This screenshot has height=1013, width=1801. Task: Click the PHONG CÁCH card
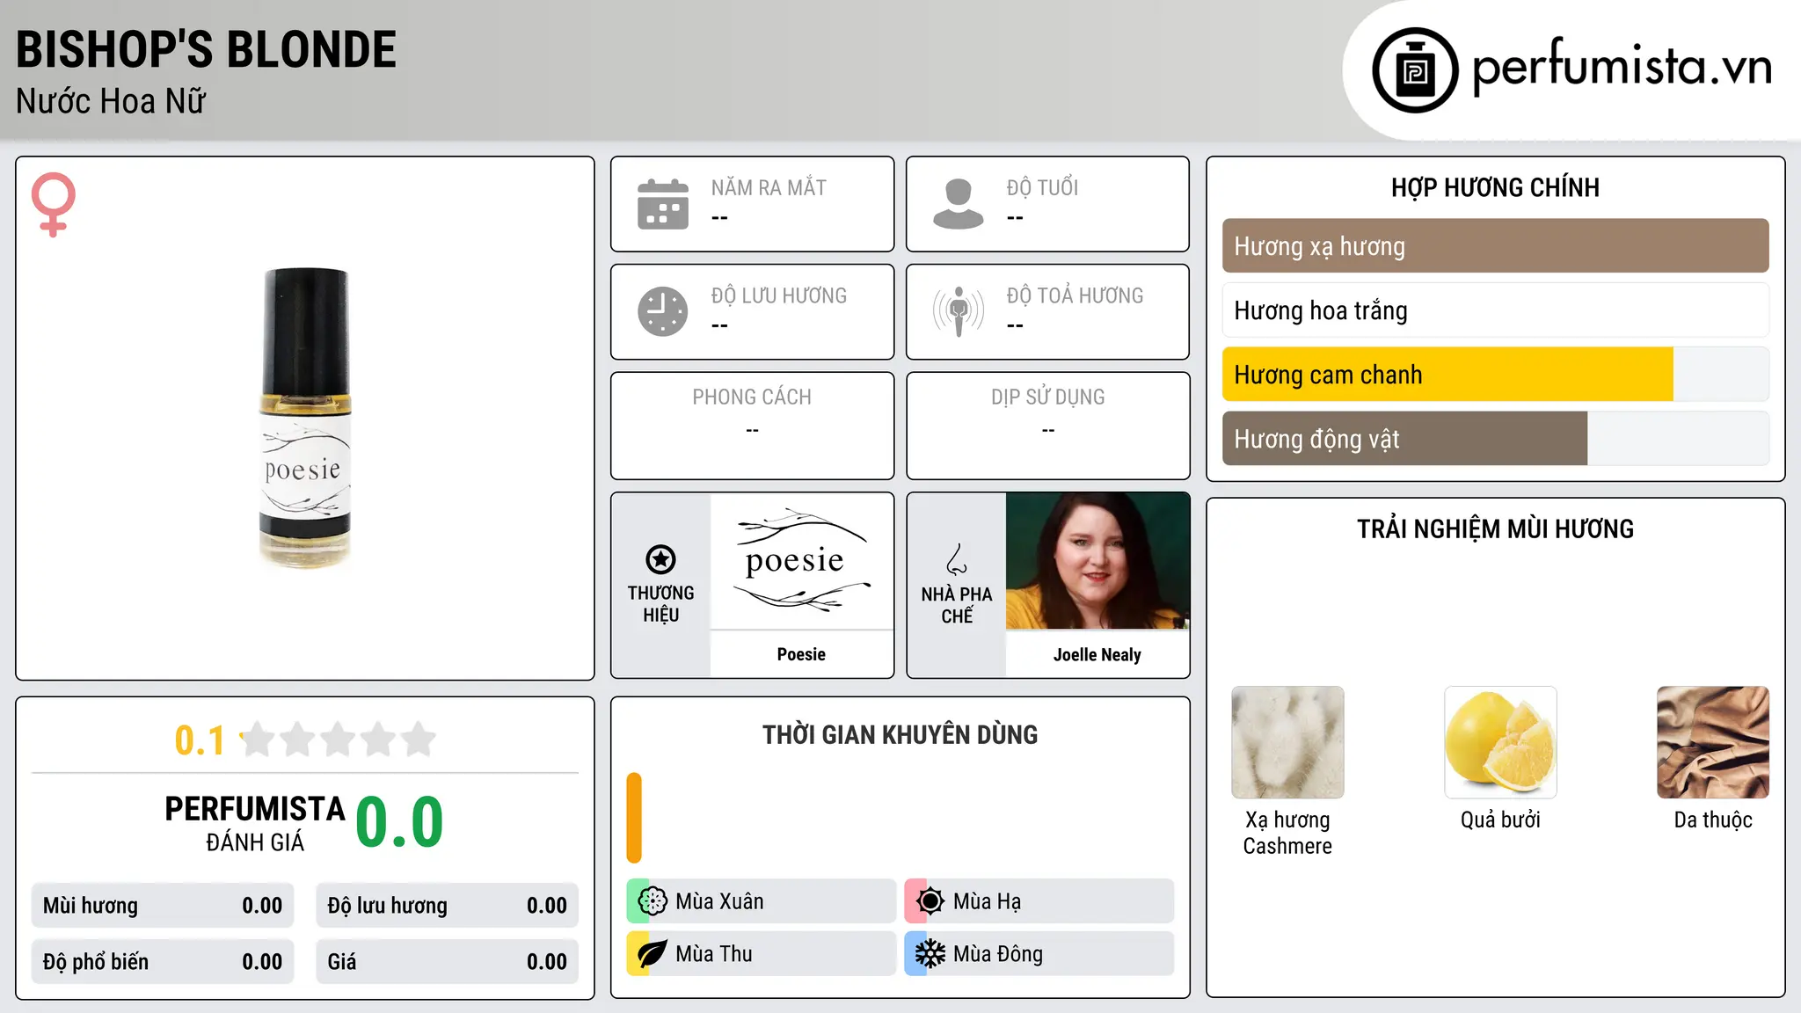click(753, 426)
